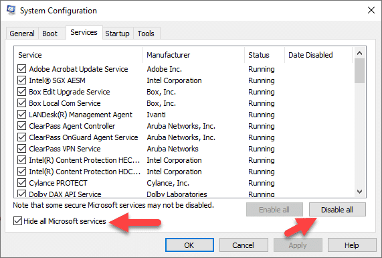Uncheck Adobe Acrobat Update Service checkbox

click(21, 69)
